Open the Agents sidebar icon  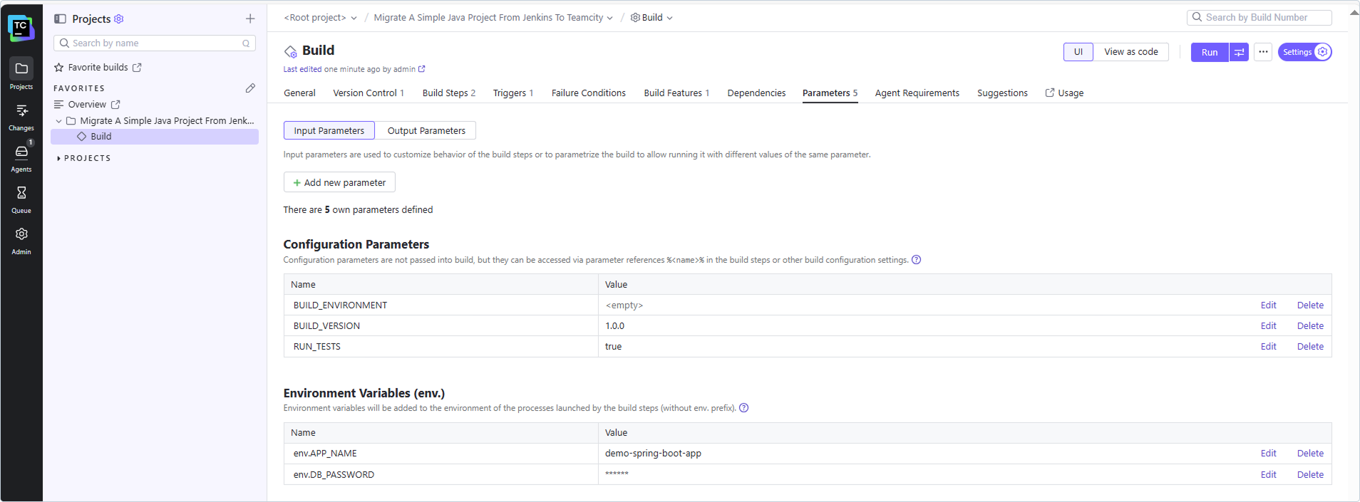click(x=21, y=157)
